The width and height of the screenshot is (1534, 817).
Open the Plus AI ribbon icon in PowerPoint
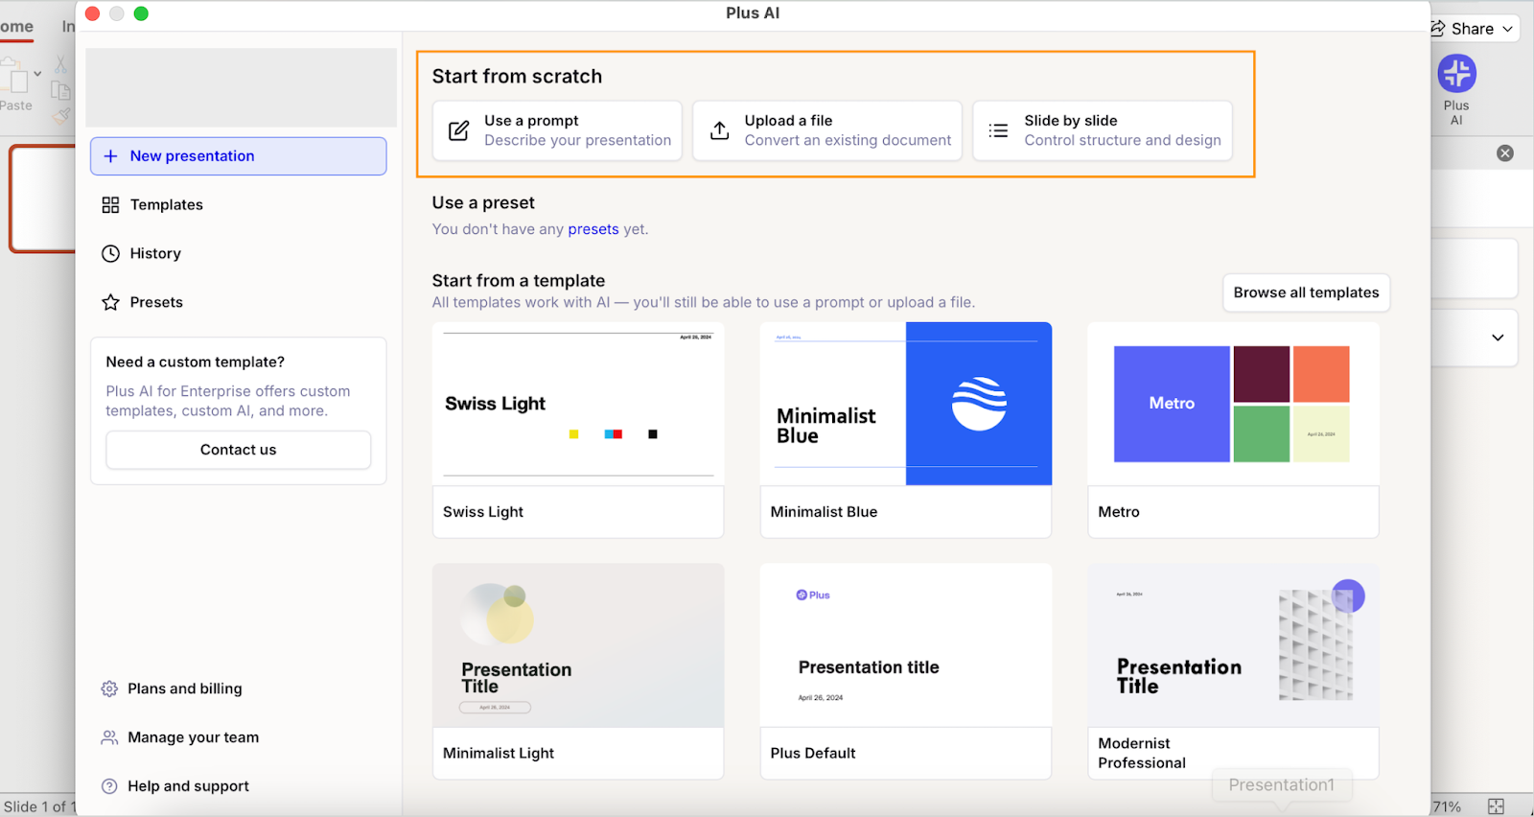(1456, 74)
